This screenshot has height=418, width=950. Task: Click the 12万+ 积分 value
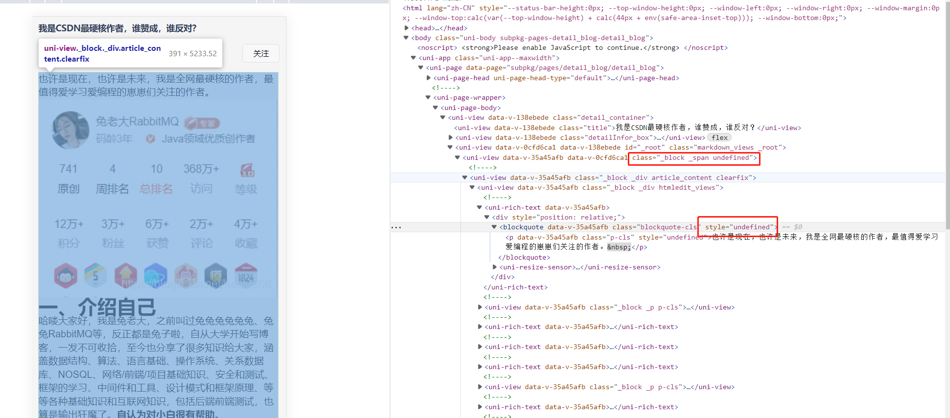tap(69, 224)
